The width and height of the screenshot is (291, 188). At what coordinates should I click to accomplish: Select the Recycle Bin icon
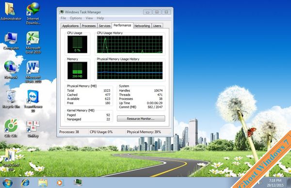pos(11,99)
